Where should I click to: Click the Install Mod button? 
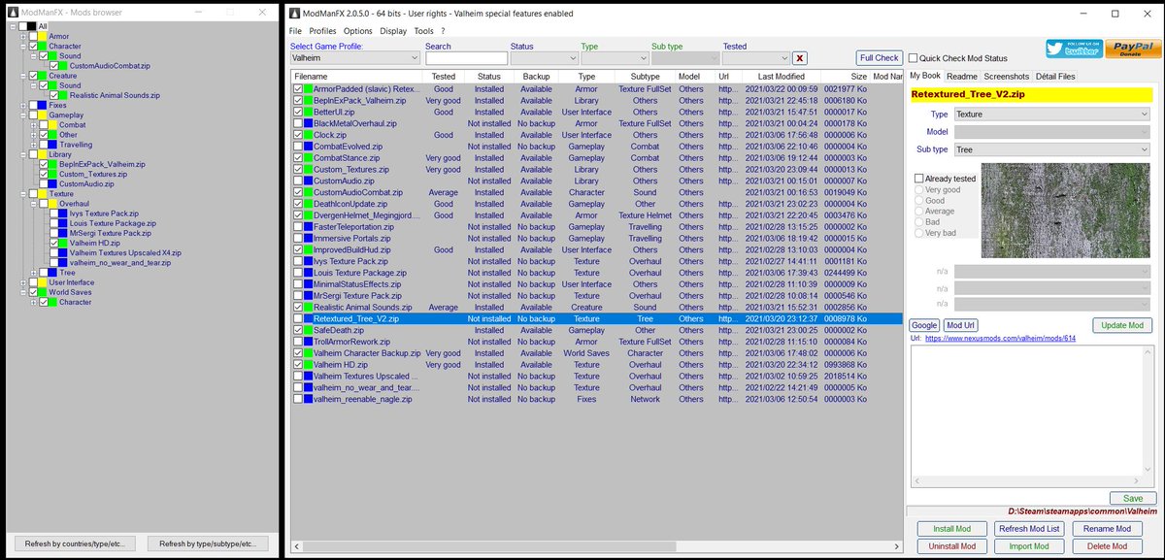pyautogui.click(x=951, y=529)
